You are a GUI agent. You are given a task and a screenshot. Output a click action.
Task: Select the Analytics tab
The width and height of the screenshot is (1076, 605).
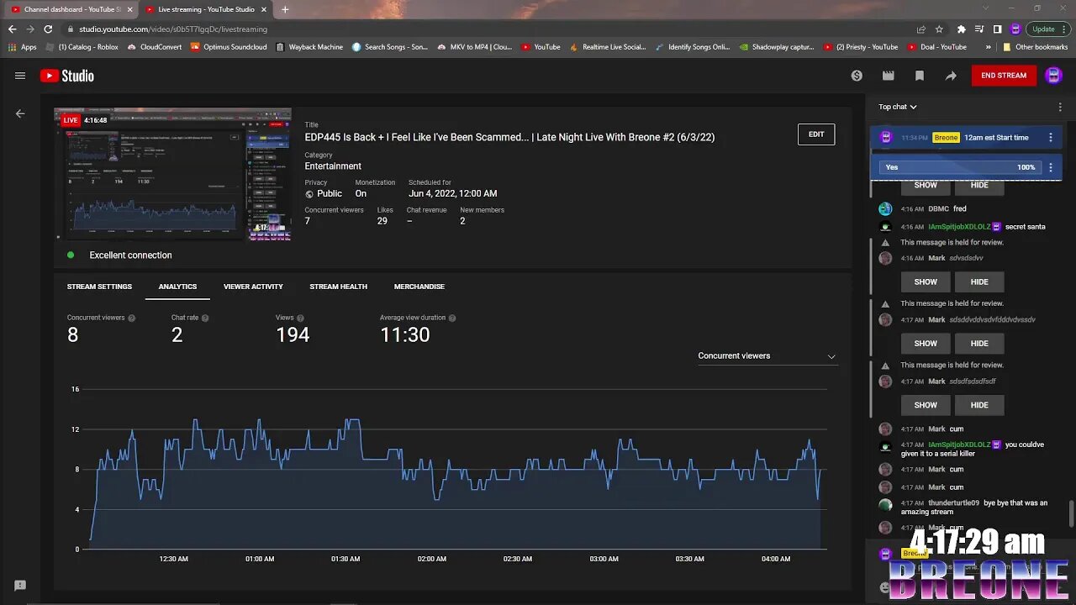click(177, 287)
